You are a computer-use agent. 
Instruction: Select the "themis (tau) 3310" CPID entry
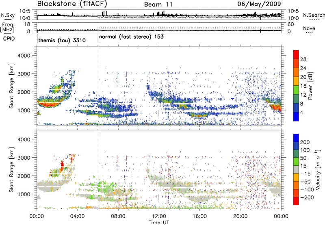tap(62, 40)
